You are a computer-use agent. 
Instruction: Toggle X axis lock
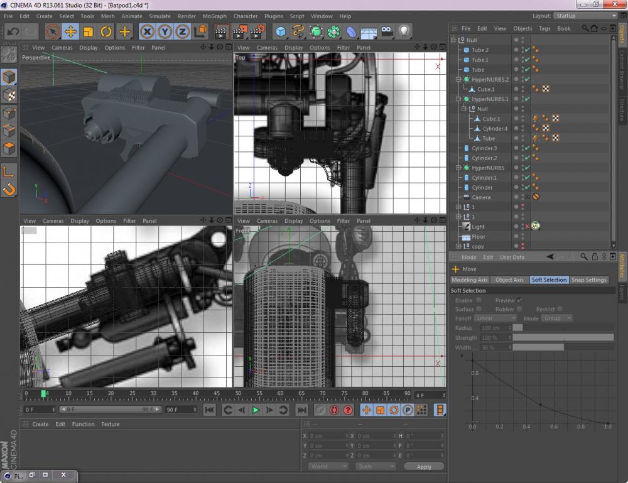click(148, 31)
